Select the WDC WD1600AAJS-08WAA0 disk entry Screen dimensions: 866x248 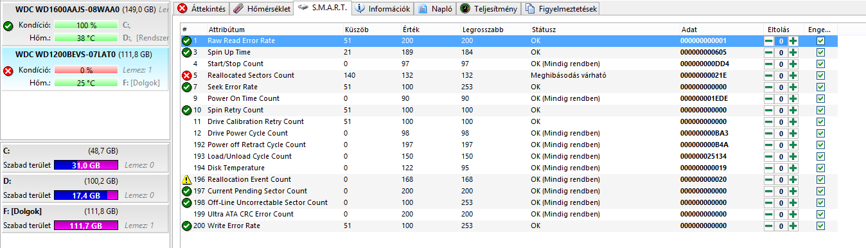84,24
